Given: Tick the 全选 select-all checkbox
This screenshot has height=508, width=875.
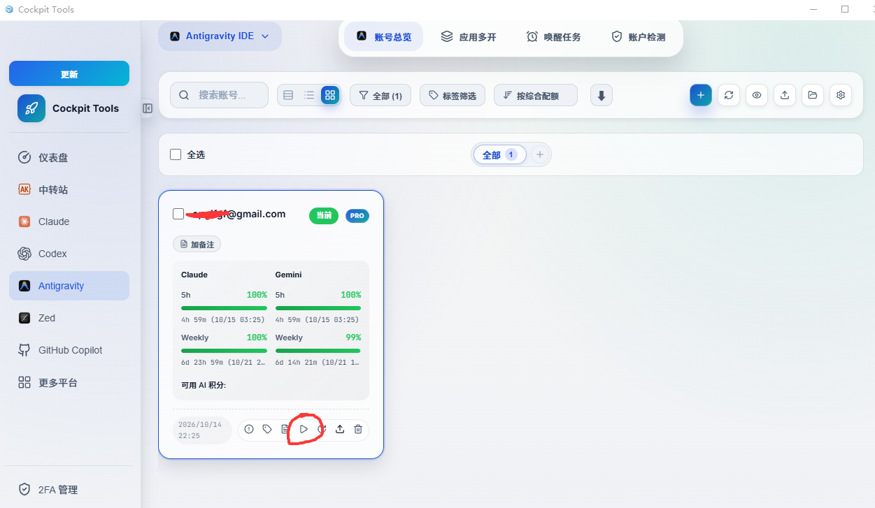Looking at the screenshot, I should coord(176,154).
